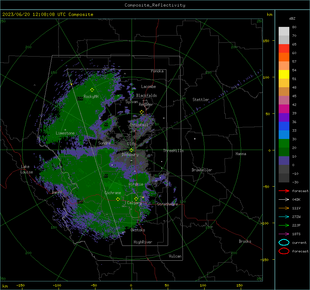Click the Hanna town label

tap(241, 154)
